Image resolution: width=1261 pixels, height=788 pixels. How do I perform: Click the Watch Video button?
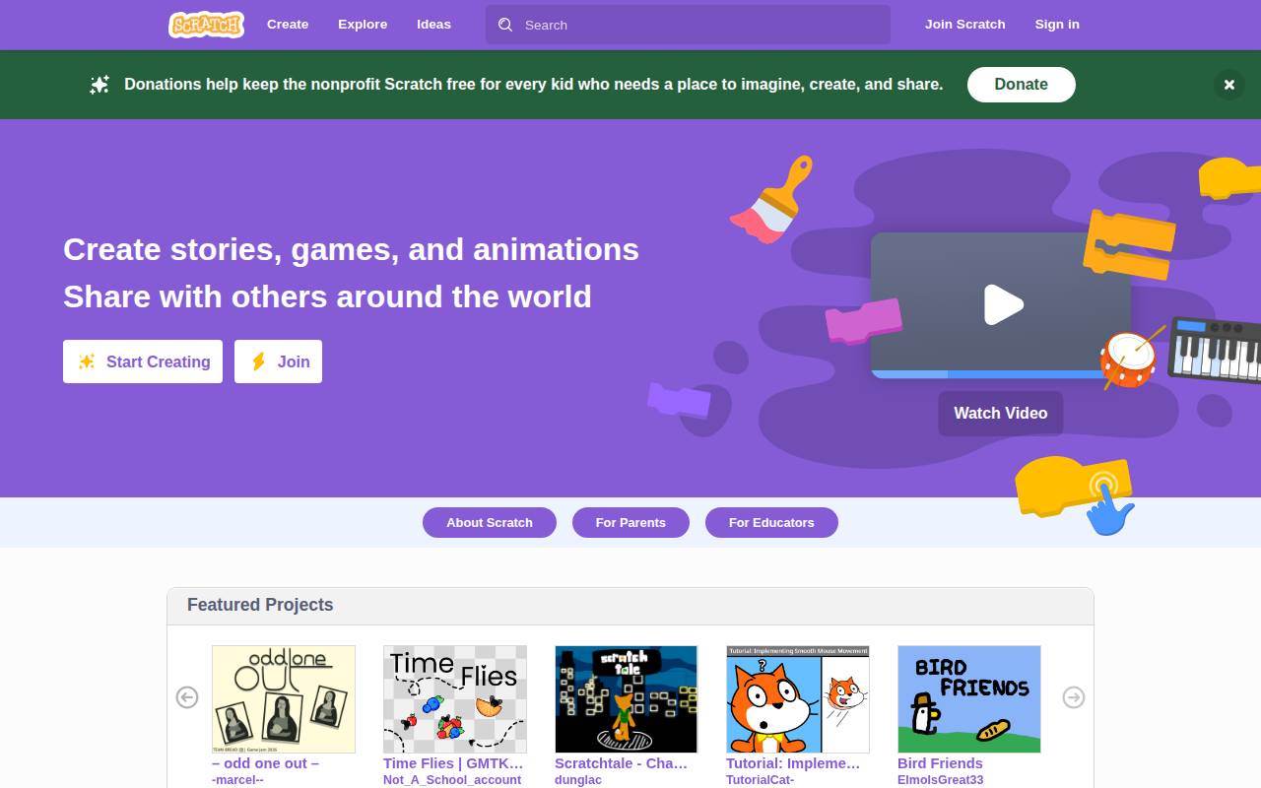1001,414
